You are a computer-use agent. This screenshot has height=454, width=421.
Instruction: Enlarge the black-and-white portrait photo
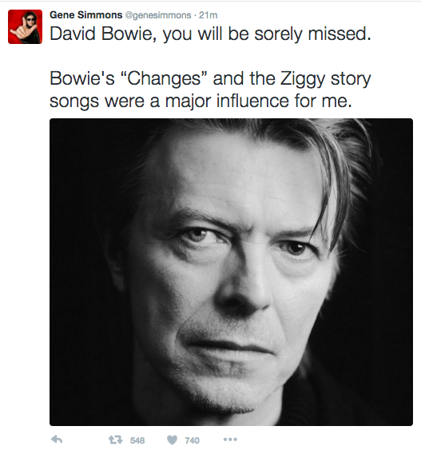[231, 272]
